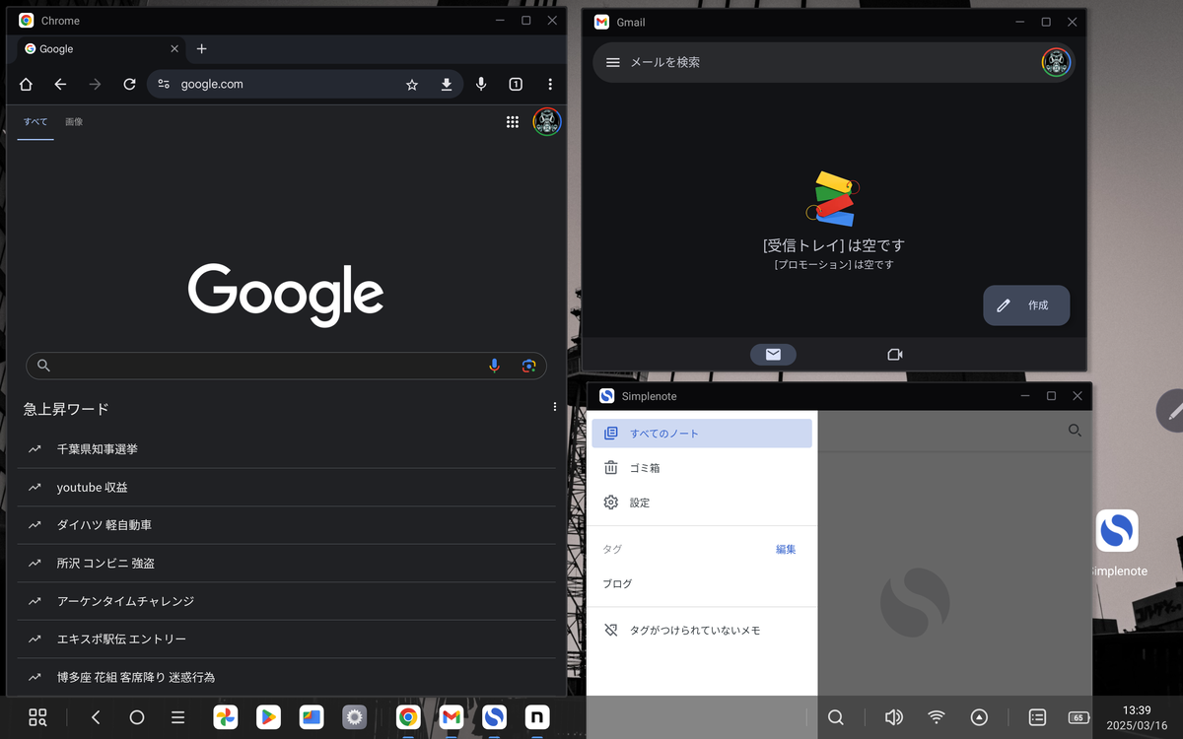Open Chrome downloads icon in address bar
This screenshot has height=739, width=1183.
(x=447, y=85)
